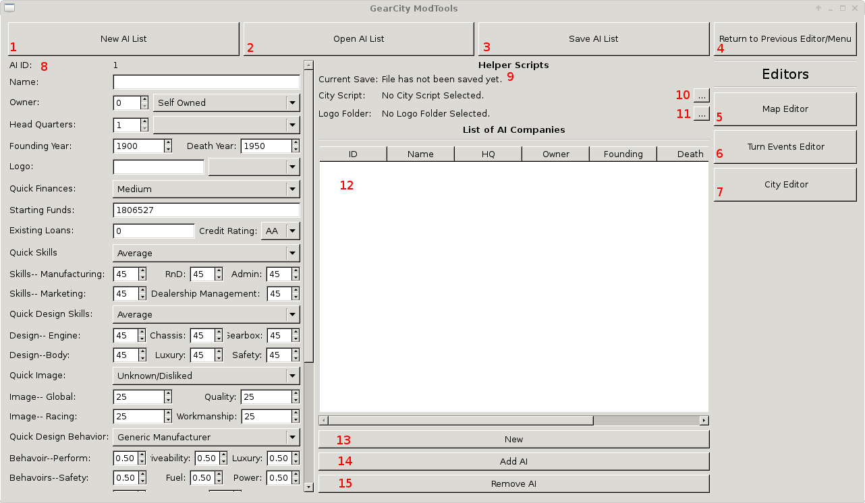The width and height of the screenshot is (865, 503).
Task: Click the New AI List button
Action: point(123,39)
